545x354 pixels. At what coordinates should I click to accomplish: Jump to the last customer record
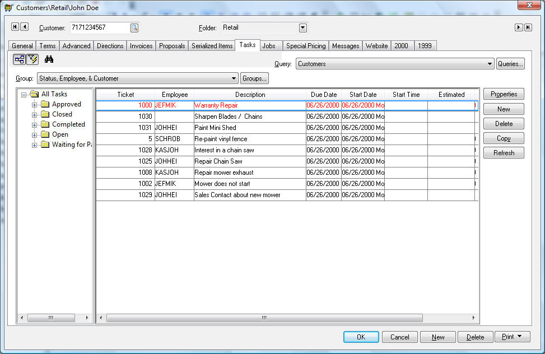528,27
